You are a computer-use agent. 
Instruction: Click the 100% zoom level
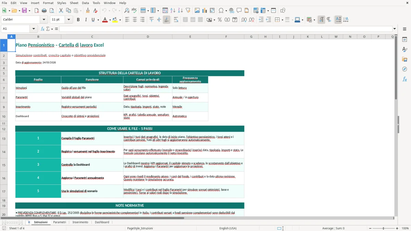point(405,228)
